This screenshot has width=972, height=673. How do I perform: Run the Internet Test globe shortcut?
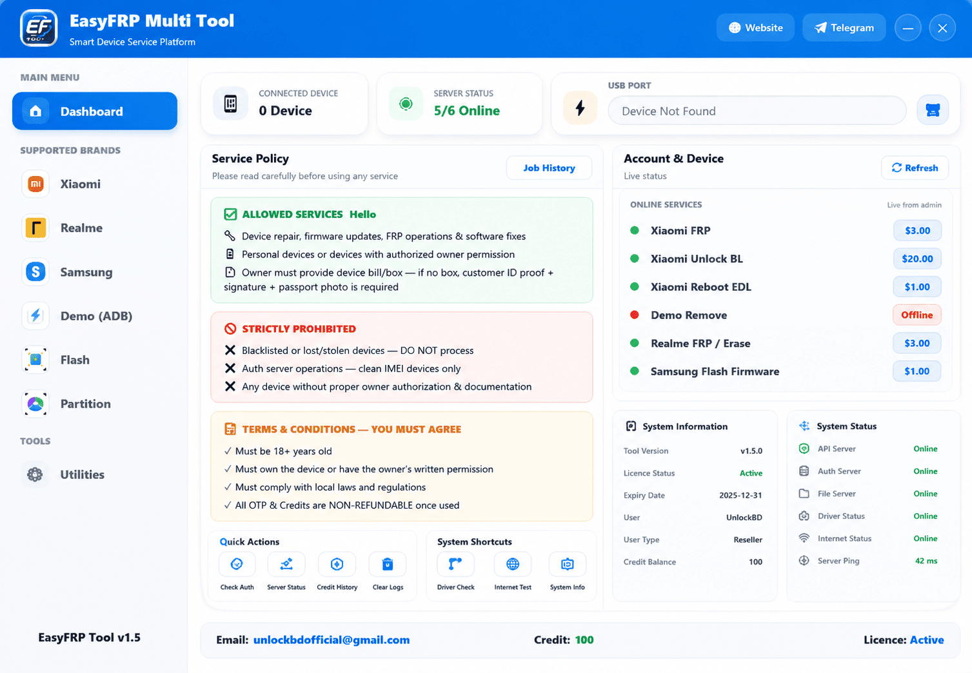pyautogui.click(x=513, y=565)
